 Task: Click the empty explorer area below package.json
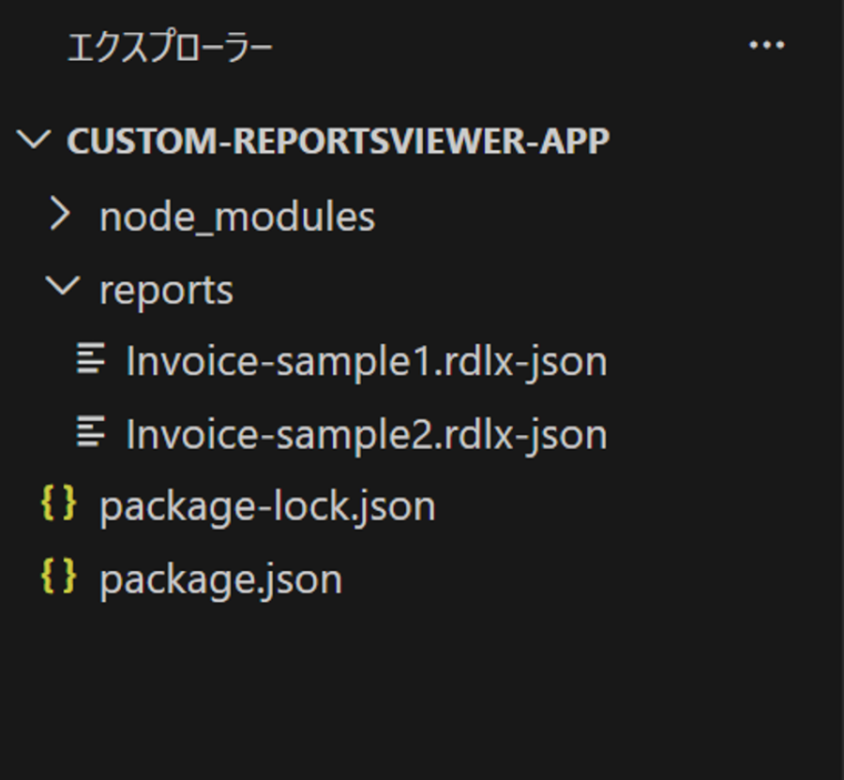click(422, 694)
